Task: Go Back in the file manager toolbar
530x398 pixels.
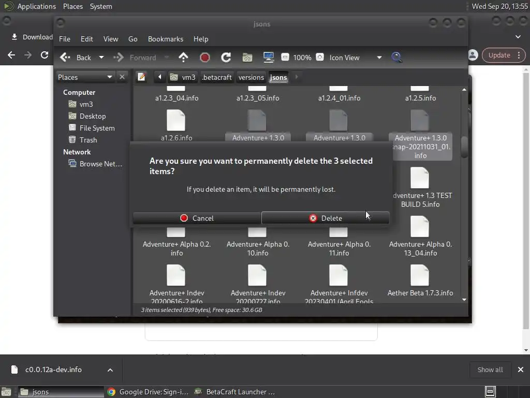Action: tap(76, 58)
